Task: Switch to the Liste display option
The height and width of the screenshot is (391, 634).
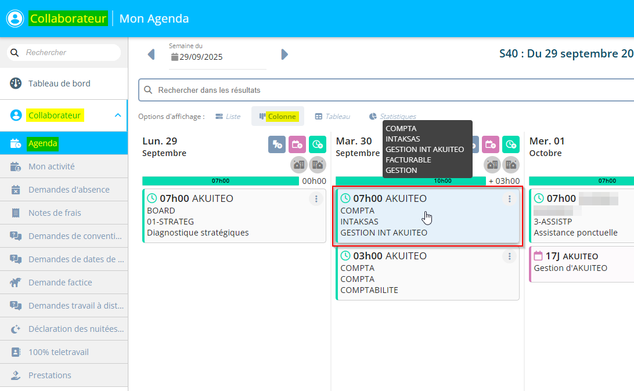Action: [228, 117]
